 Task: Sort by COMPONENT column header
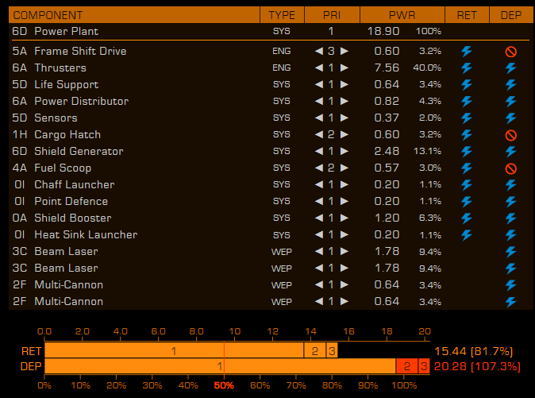[x=134, y=15]
